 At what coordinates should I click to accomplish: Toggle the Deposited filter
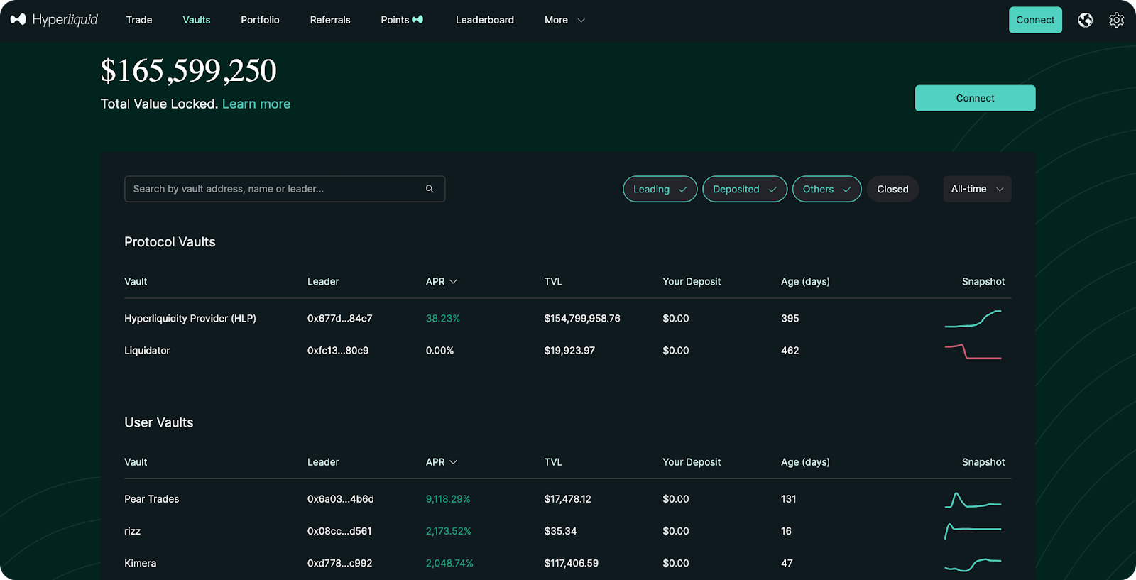click(744, 189)
